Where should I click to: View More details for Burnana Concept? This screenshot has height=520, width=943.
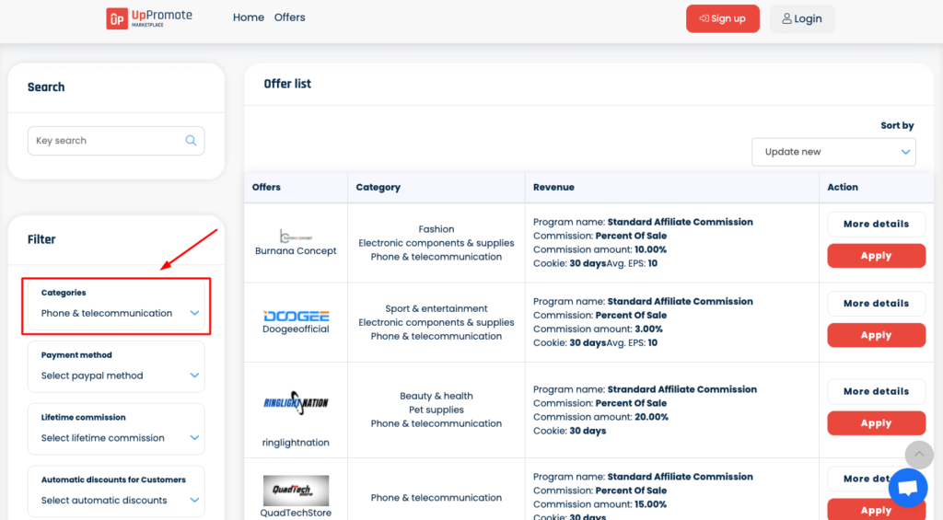point(876,225)
